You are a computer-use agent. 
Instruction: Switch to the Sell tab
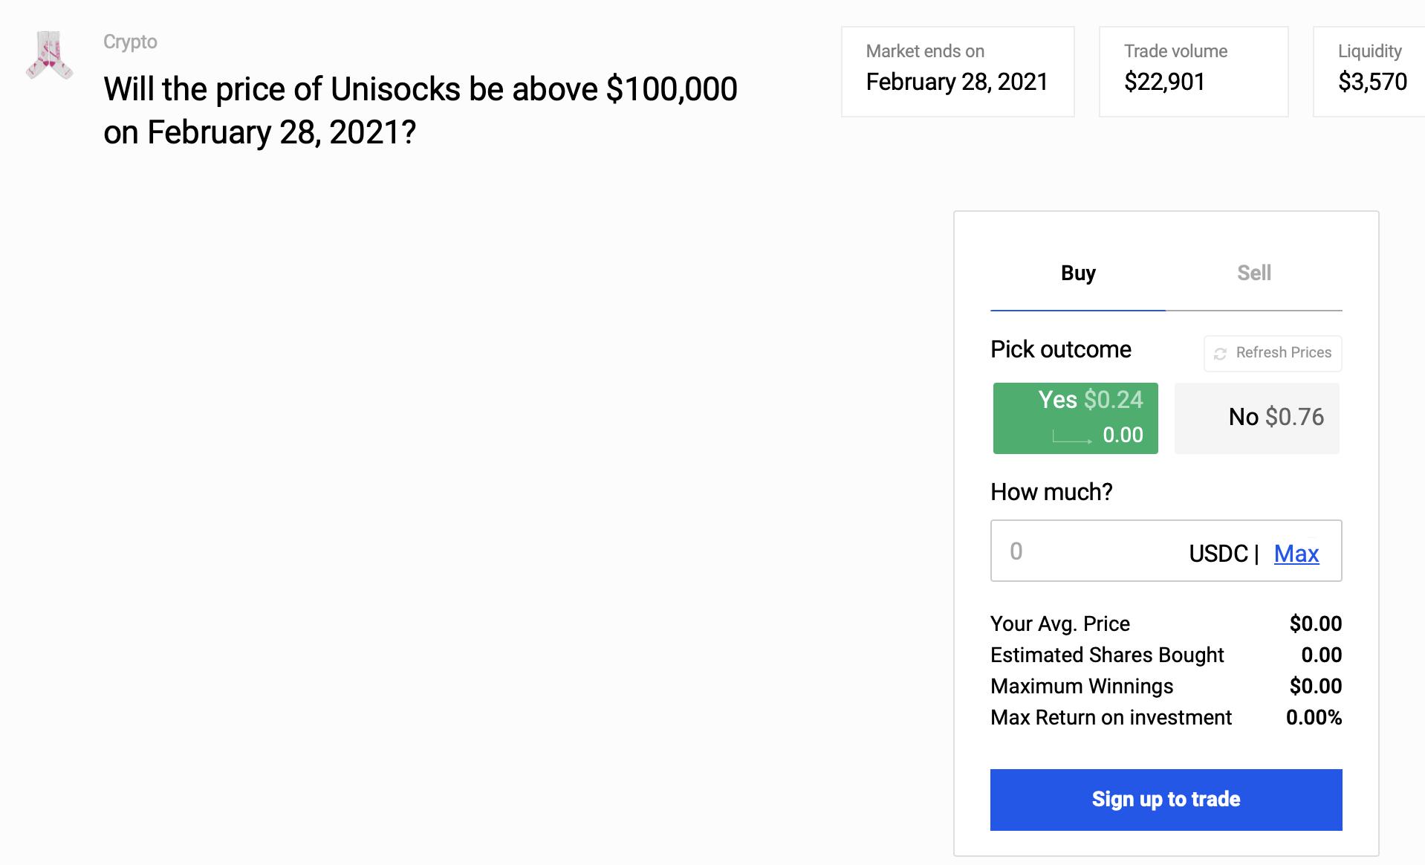point(1253,273)
